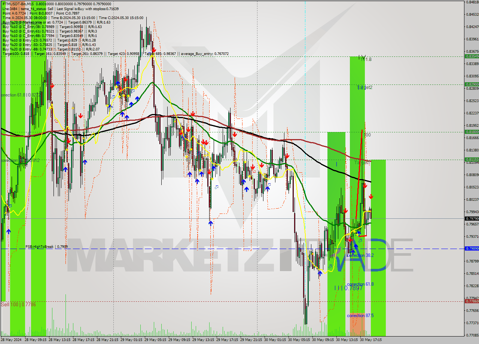
Task: Click the correction 61.8 | 0.8273 label
Action: click(x=21, y=95)
